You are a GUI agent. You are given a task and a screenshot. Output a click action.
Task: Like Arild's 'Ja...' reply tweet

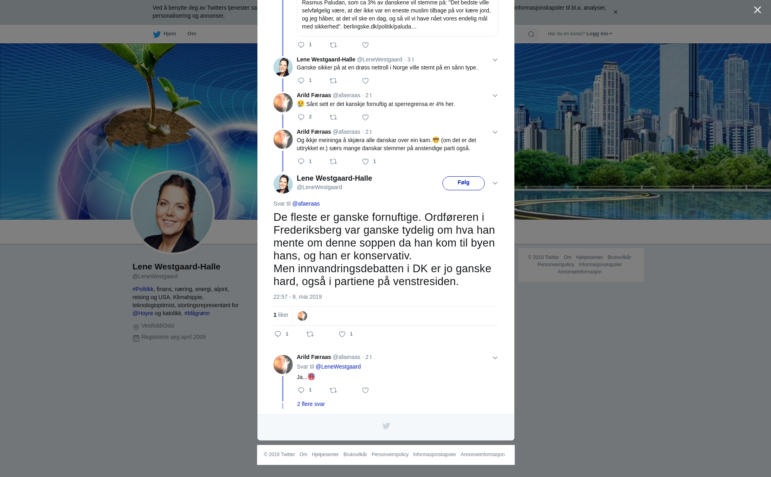365,390
